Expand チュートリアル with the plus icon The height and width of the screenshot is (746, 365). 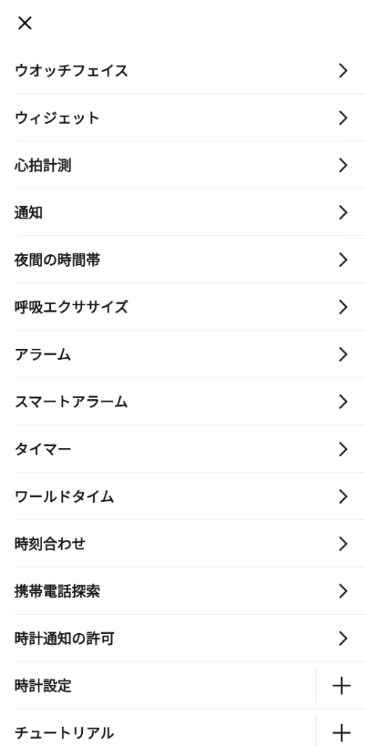(x=341, y=733)
